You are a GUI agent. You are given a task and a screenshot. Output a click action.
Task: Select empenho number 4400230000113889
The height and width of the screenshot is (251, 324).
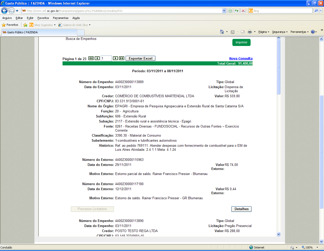click(x=129, y=82)
